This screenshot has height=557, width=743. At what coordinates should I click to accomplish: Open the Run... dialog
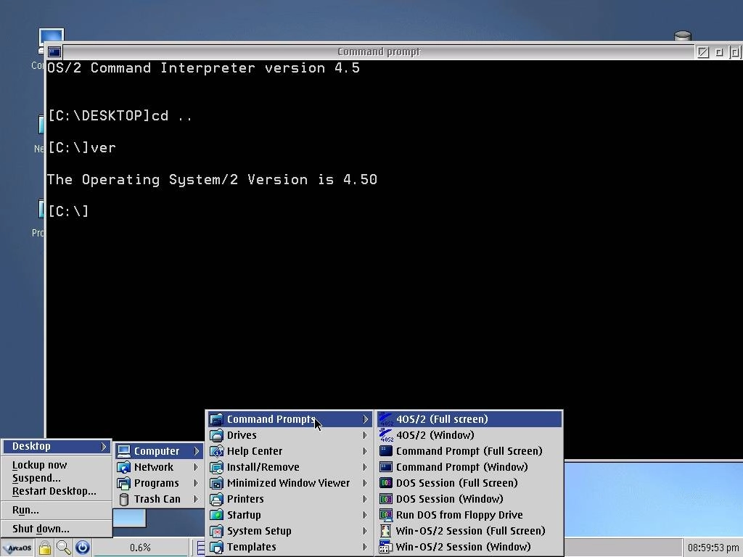point(25,510)
